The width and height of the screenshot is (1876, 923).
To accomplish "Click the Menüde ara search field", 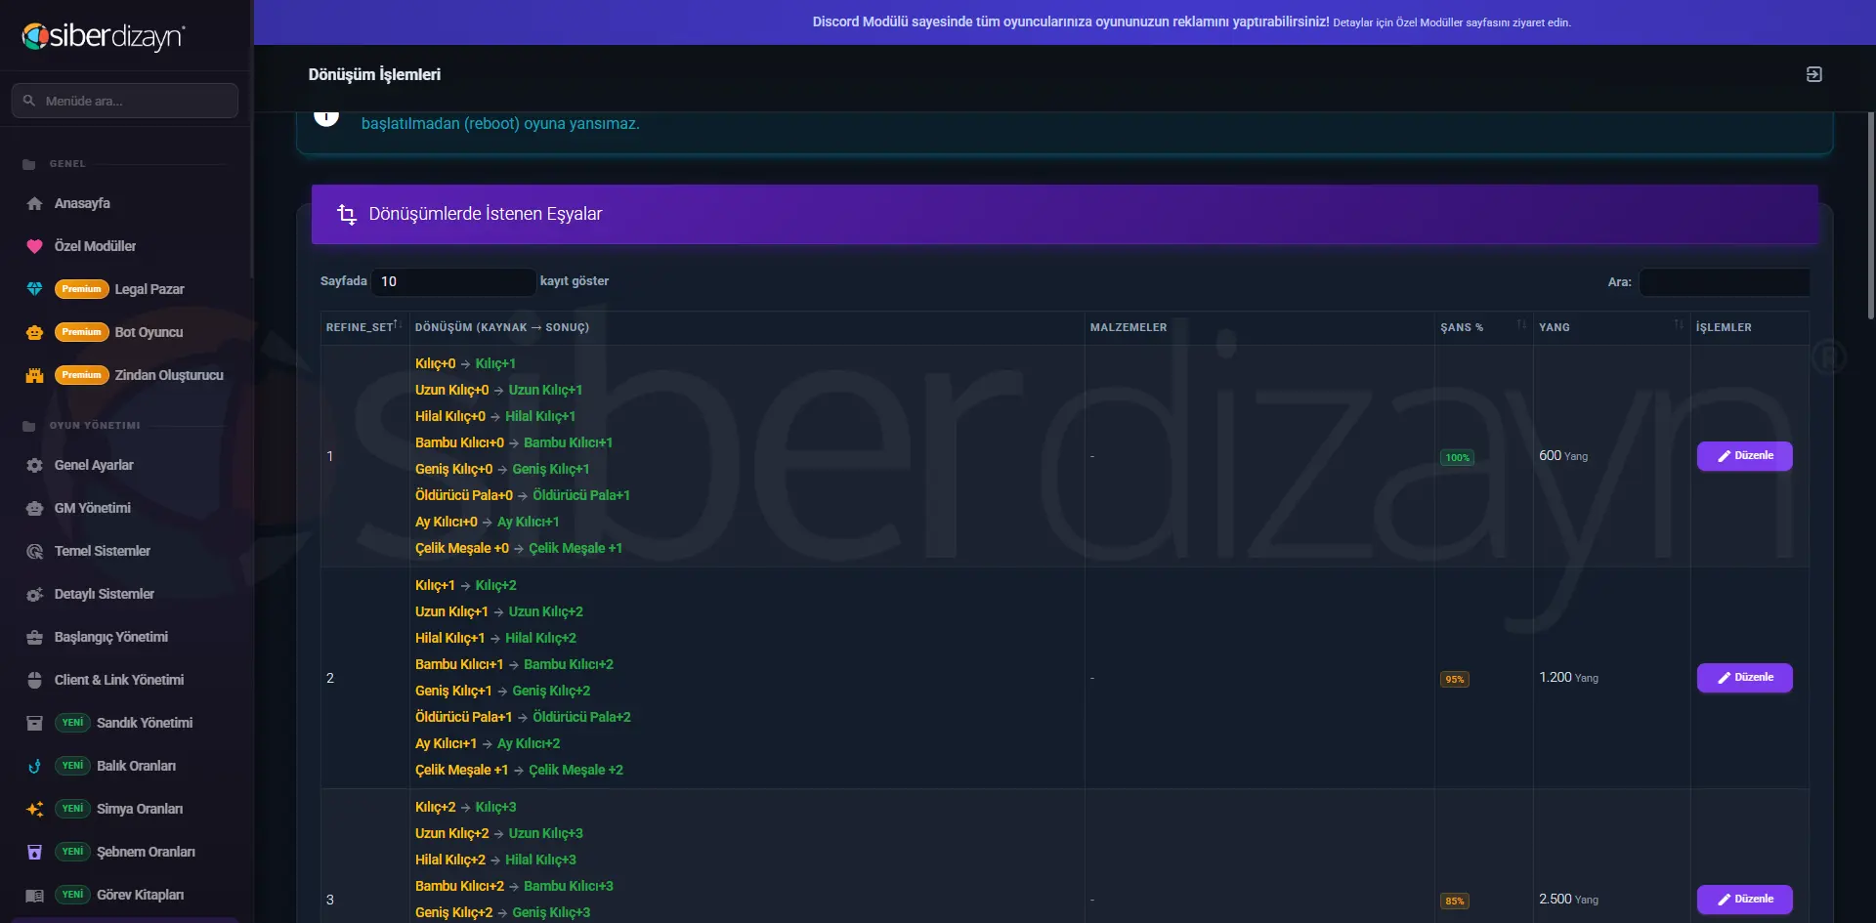I will [x=125, y=101].
